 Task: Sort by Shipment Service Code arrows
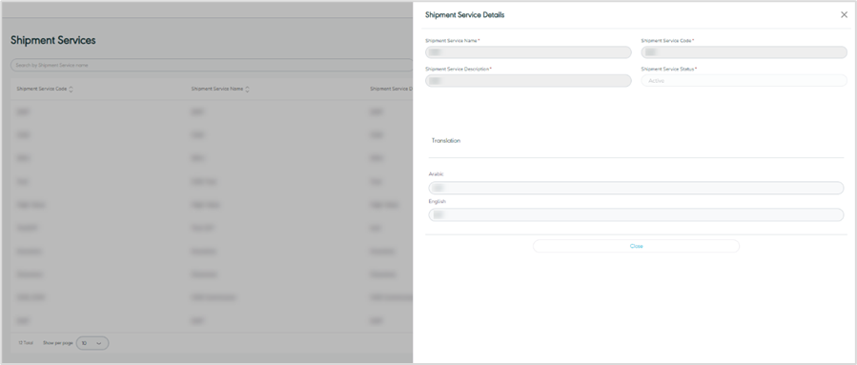click(71, 89)
